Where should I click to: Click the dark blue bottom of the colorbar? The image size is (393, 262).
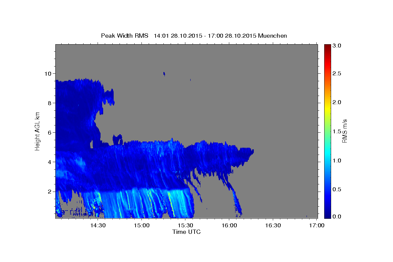coord(327,215)
